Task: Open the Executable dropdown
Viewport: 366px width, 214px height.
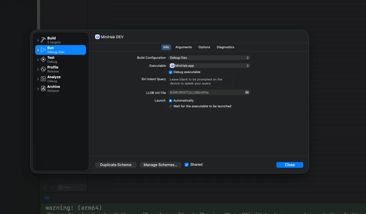Action: (209, 66)
